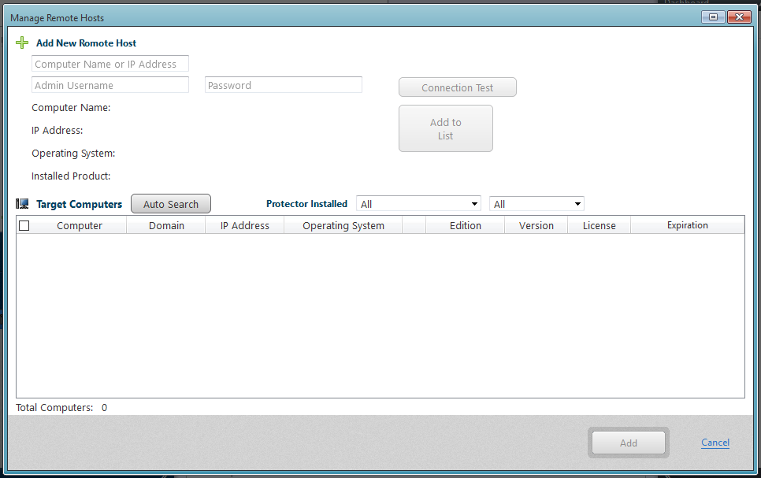Open the second All filter dropdown
The height and width of the screenshot is (478, 761).
[536, 203]
